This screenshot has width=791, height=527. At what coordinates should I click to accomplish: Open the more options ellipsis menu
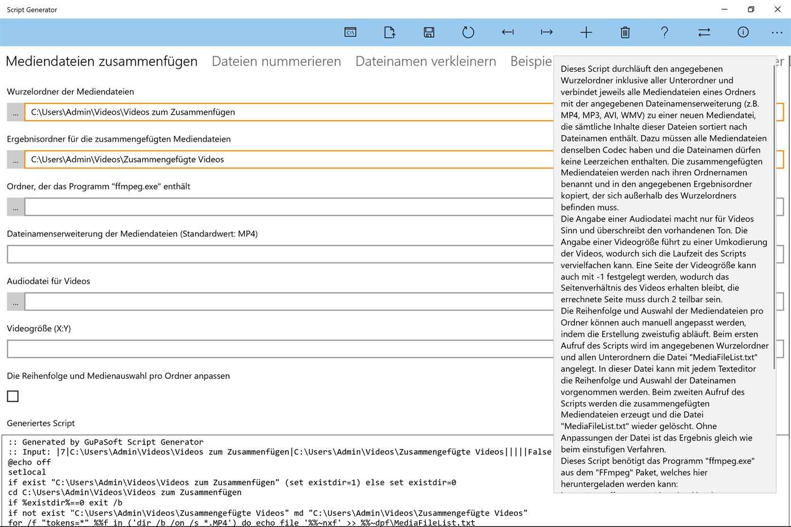click(x=777, y=32)
